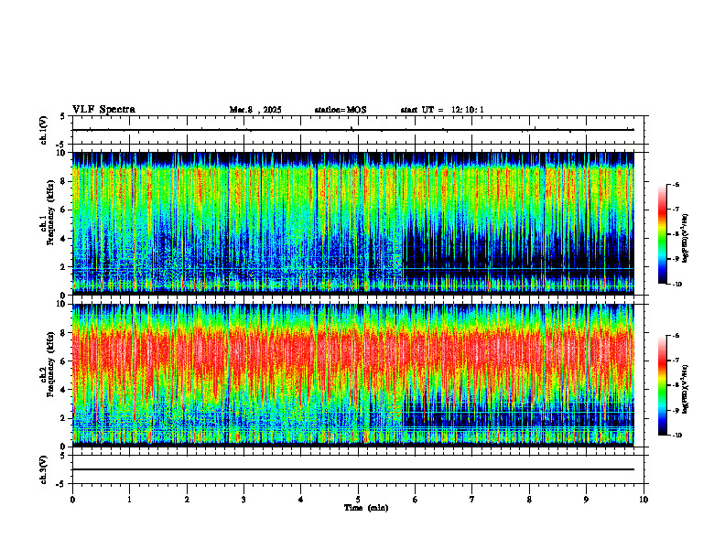Click the "start UT = 12:10: 1" text

pos(442,110)
